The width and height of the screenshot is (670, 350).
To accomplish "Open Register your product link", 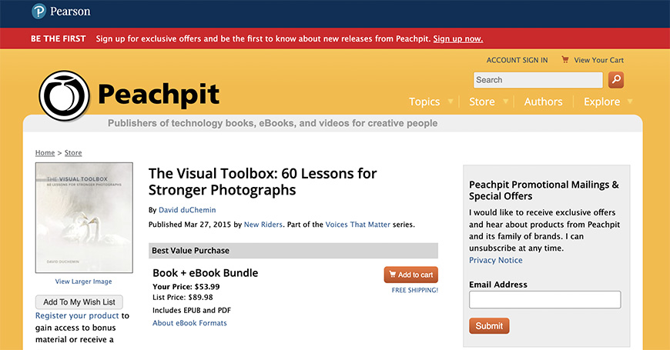I will point(77,316).
